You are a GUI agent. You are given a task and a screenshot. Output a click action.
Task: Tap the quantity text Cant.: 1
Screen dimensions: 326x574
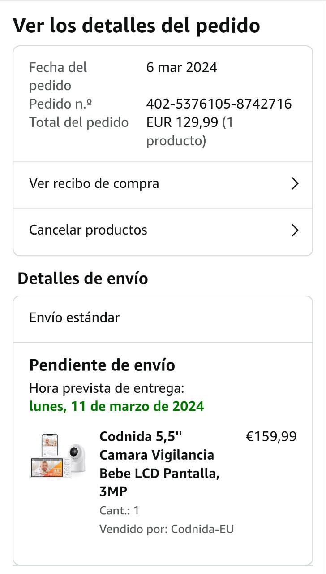(x=119, y=510)
